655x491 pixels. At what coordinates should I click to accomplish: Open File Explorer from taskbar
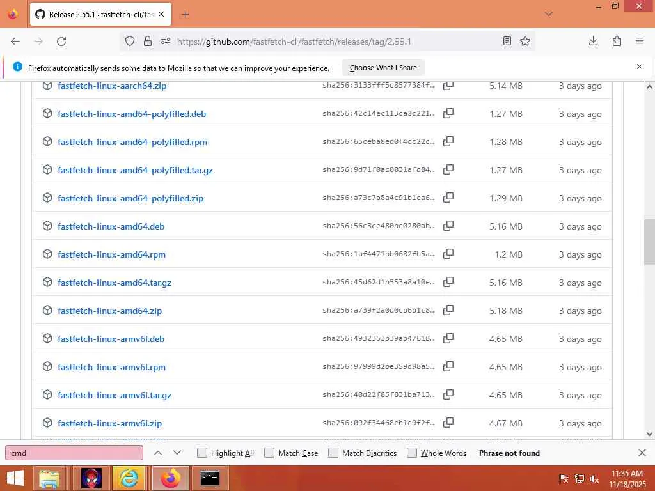pyautogui.click(x=49, y=478)
